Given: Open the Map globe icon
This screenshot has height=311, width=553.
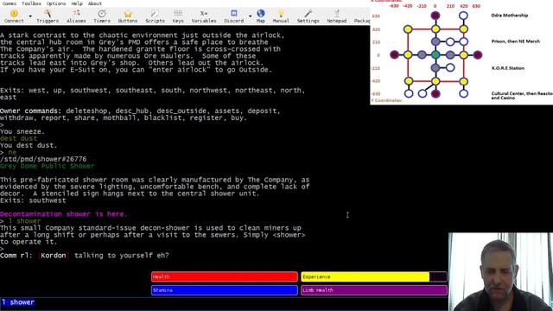Looking at the screenshot, I should (x=261, y=16).
